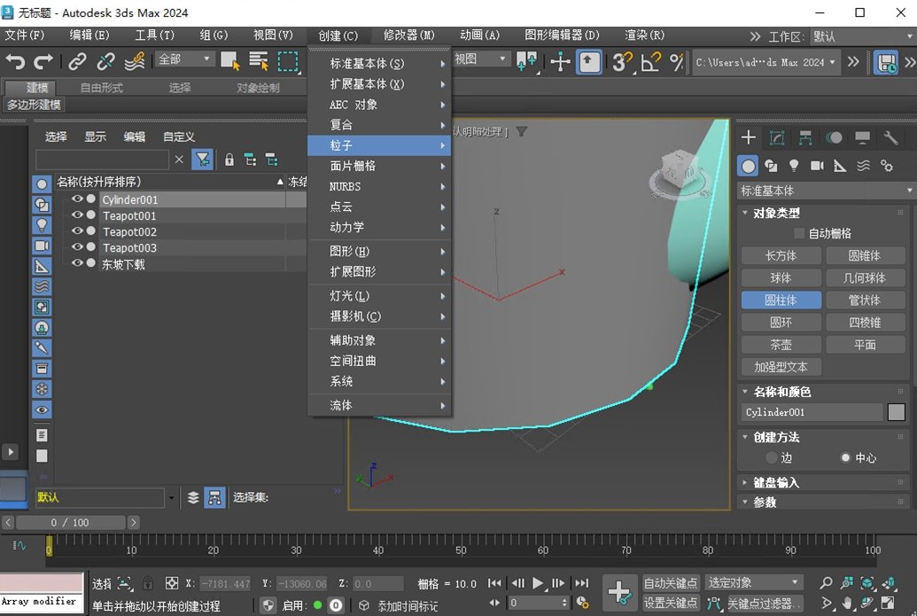
Task: Open the Display panel tab
Action: (862, 137)
